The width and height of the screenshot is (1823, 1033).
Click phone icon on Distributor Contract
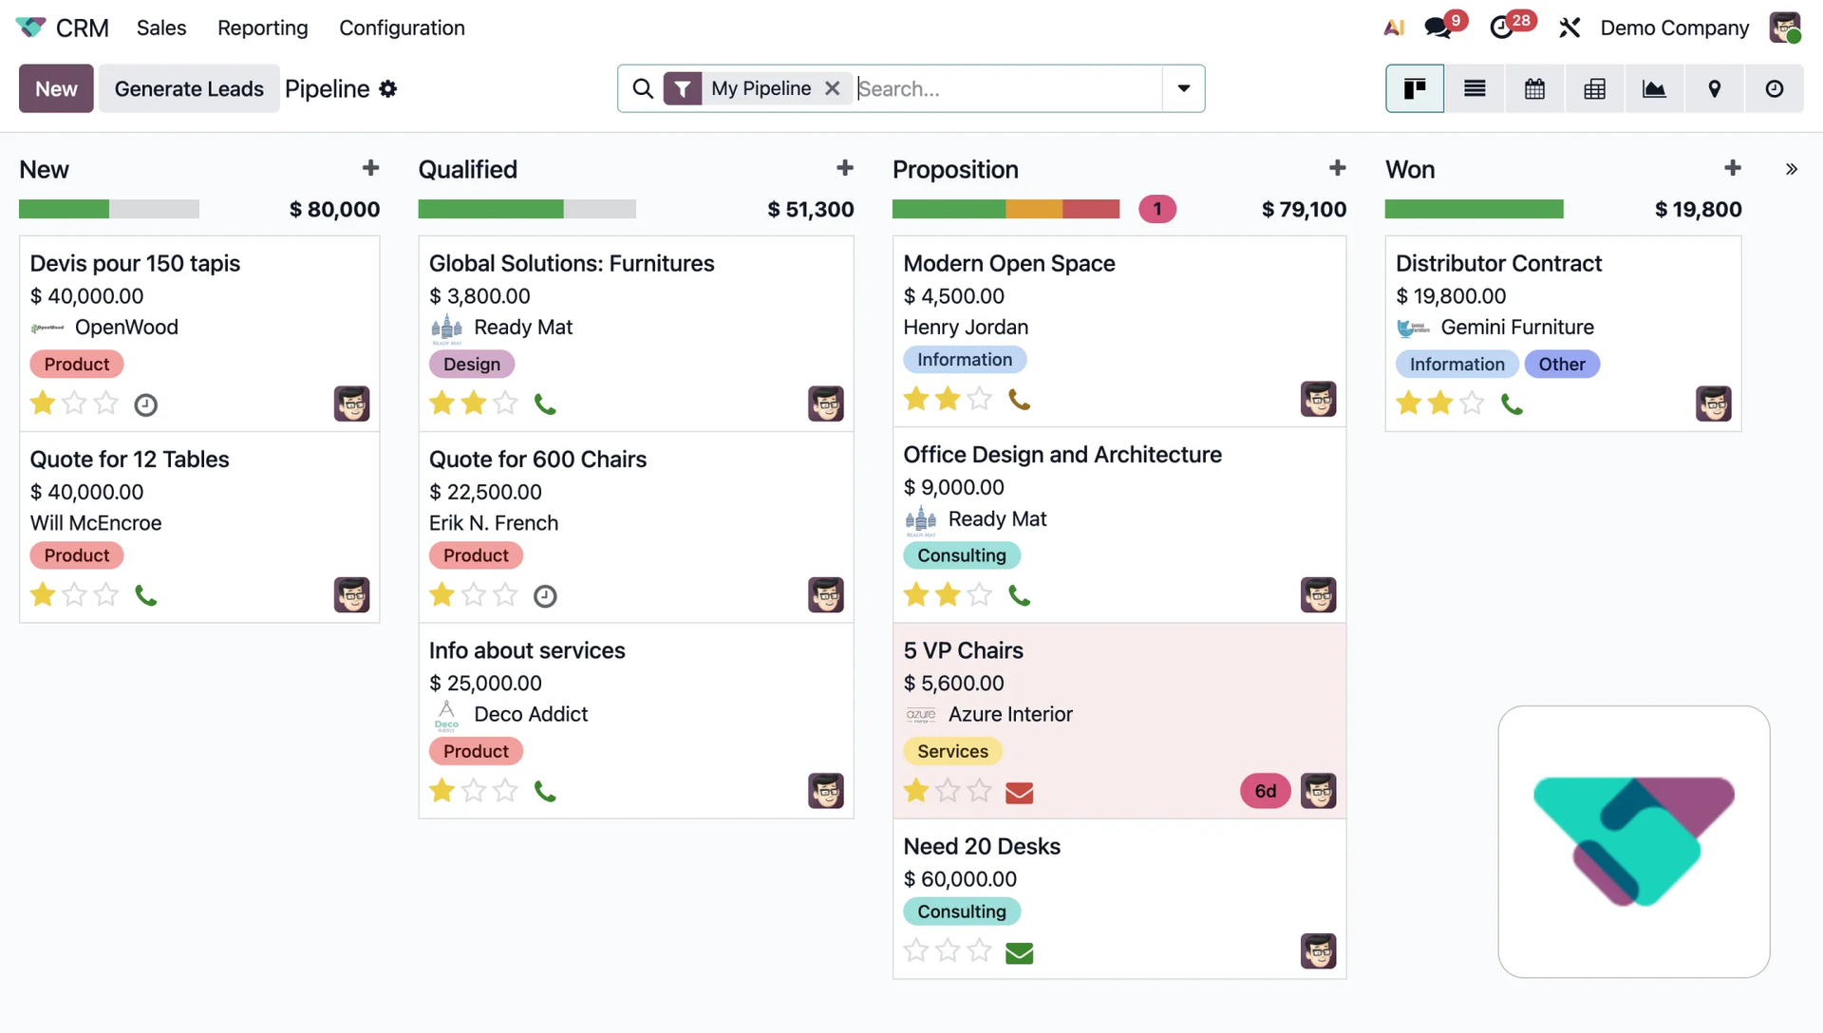pos(1512,404)
